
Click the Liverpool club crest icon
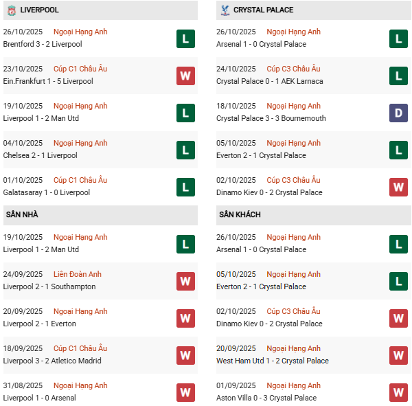point(12,10)
